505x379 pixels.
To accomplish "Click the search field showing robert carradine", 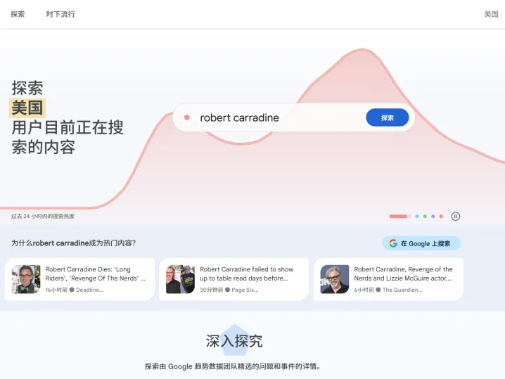I will coord(293,117).
